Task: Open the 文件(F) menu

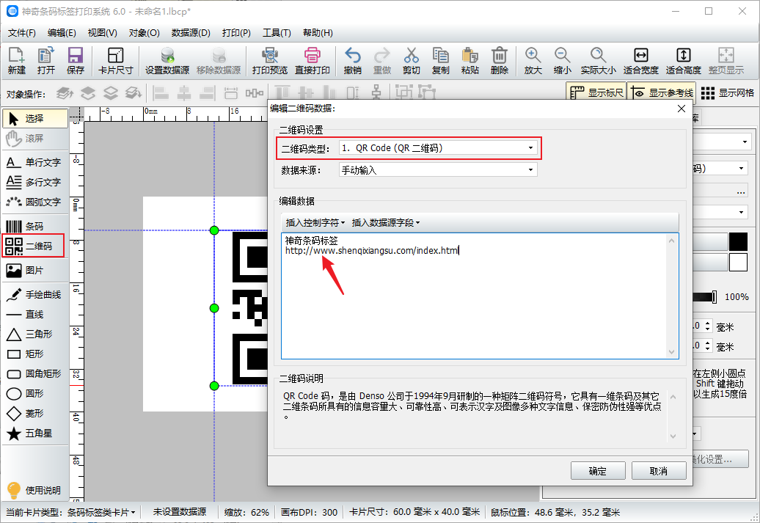Action: click(22, 33)
